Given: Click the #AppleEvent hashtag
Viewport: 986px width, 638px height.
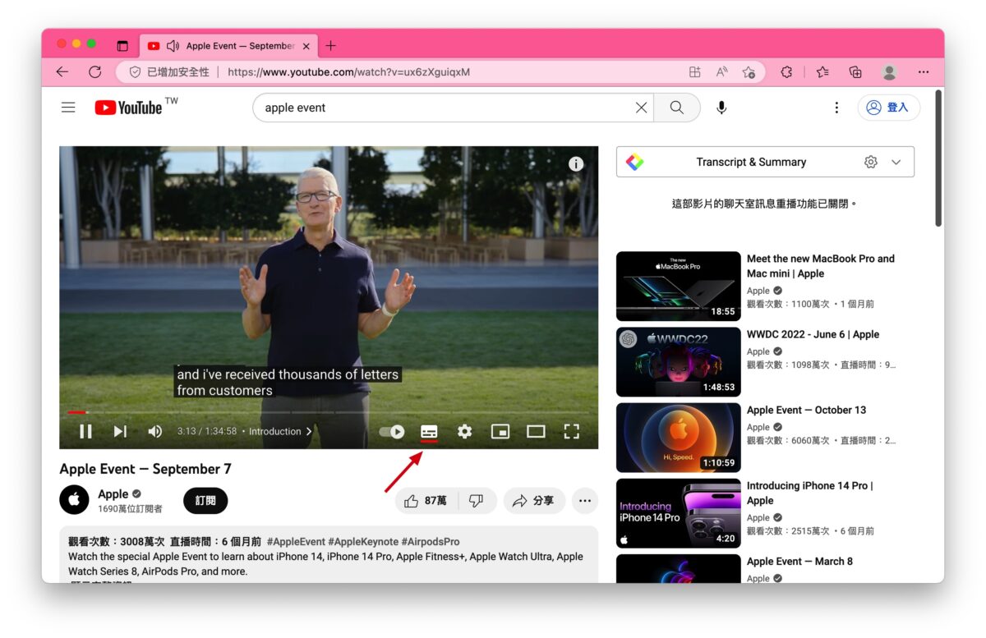Looking at the screenshot, I should (x=295, y=542).
